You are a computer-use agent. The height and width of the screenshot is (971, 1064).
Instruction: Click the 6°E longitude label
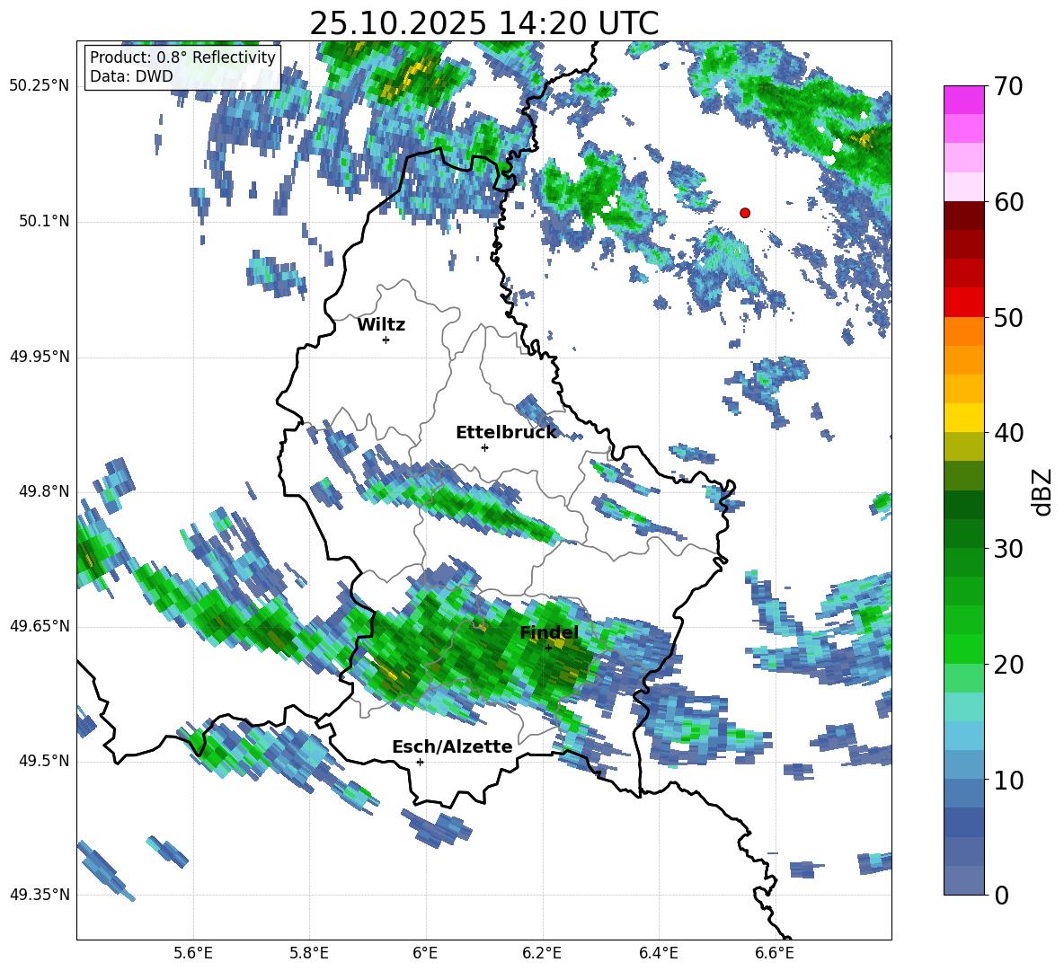click(x=425, y=953)
